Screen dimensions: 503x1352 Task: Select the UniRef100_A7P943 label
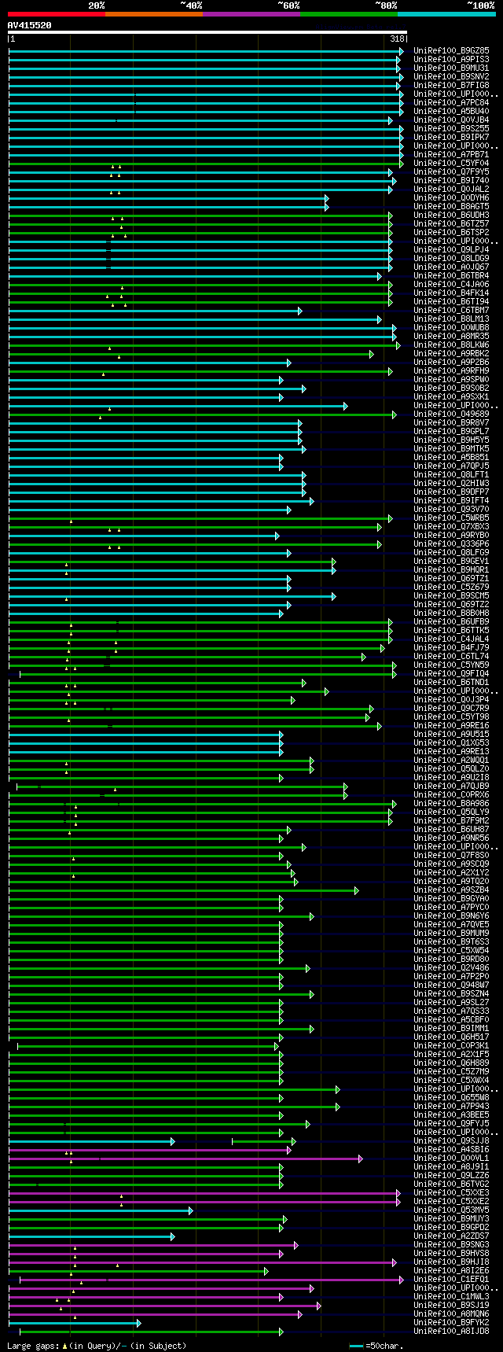point(451,1106)
